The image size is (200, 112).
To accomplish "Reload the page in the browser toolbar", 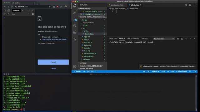I will click(x=12, y=7).
